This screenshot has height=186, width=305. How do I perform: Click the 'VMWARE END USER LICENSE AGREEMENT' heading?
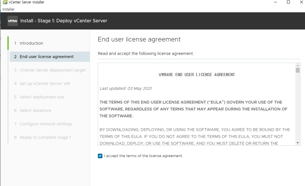[x=197, y=75]
